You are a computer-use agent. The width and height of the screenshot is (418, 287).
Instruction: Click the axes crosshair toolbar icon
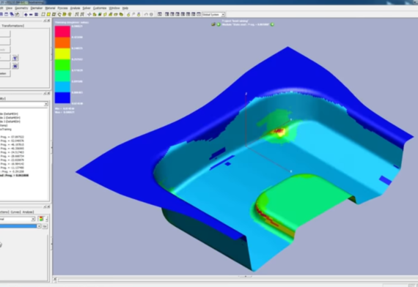tap(89, 15)
